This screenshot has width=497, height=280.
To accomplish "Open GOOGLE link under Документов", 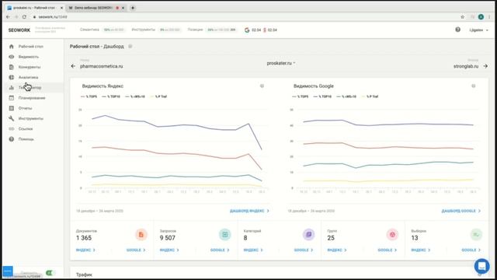I will point(136,250).
